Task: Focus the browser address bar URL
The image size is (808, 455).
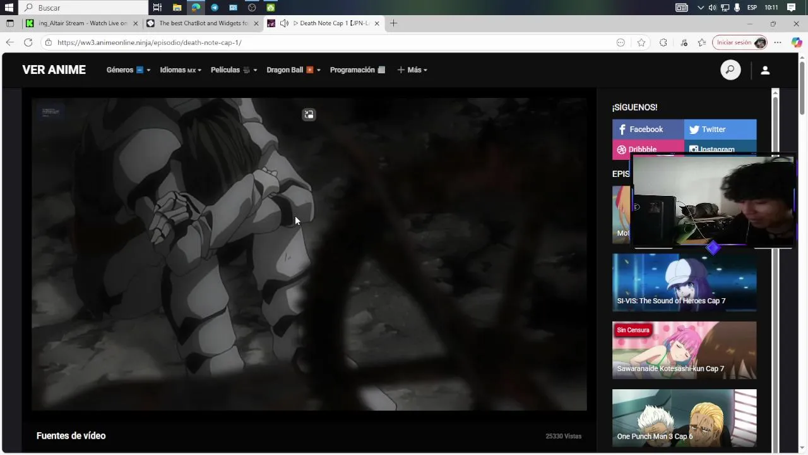Action: 149,42
